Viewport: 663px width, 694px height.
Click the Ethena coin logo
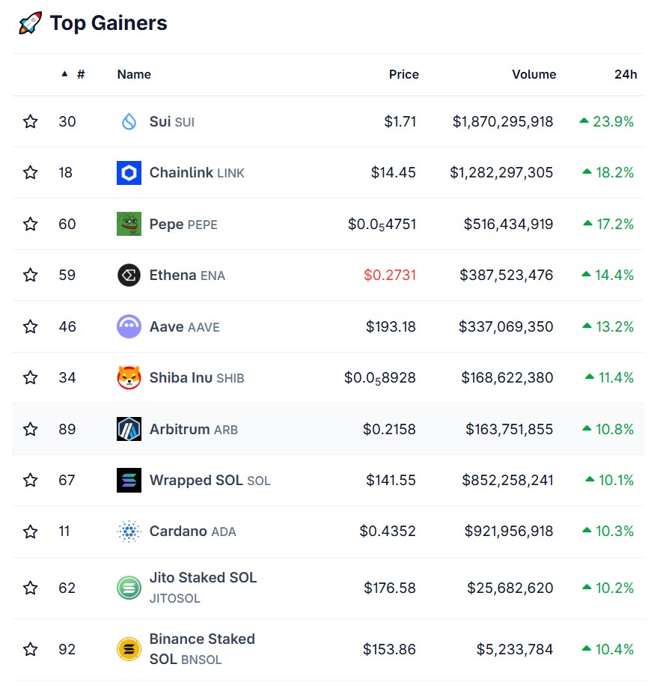pos(129,275)
